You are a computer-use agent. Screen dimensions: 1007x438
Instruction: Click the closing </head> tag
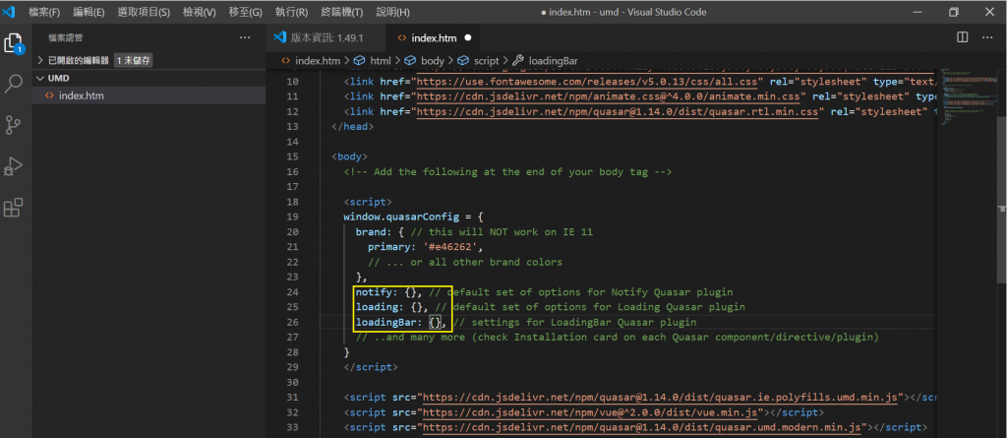click(352, 127)
